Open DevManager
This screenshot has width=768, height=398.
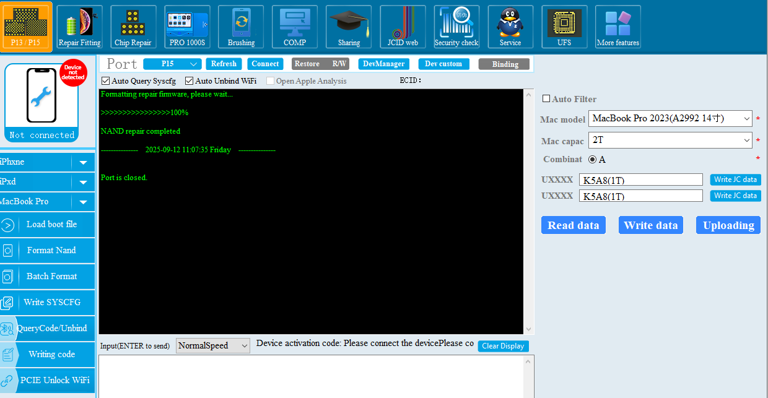tap(384, 64)
